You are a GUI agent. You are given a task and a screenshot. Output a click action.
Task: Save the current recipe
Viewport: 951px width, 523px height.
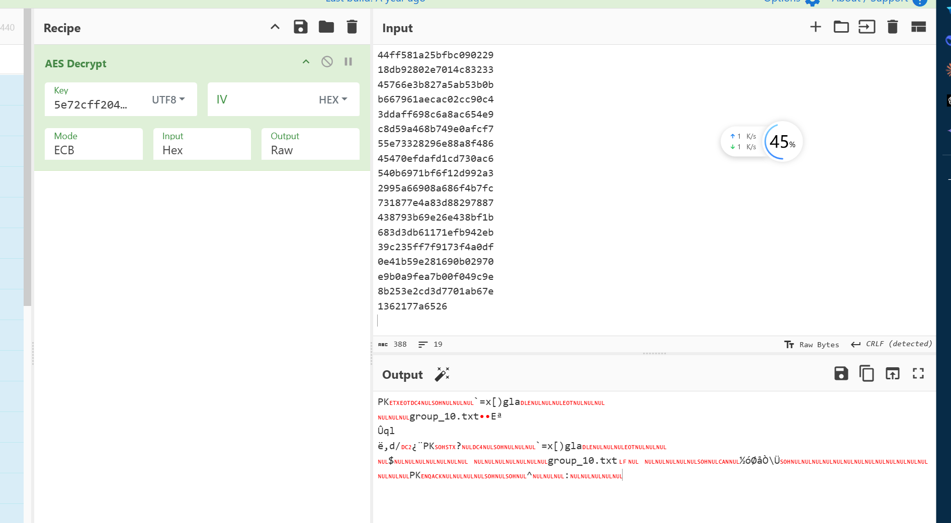click(300, 27)
